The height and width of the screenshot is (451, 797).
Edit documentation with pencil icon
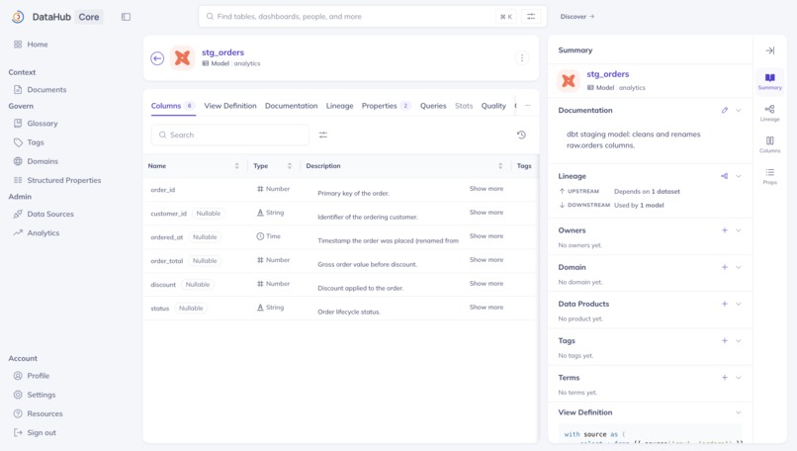click(x=725, y=111)
